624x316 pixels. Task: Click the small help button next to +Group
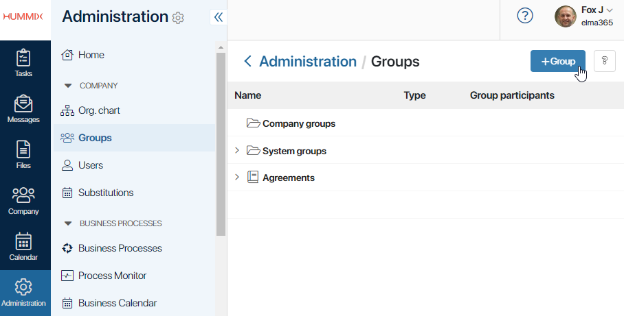pos(605,61)
